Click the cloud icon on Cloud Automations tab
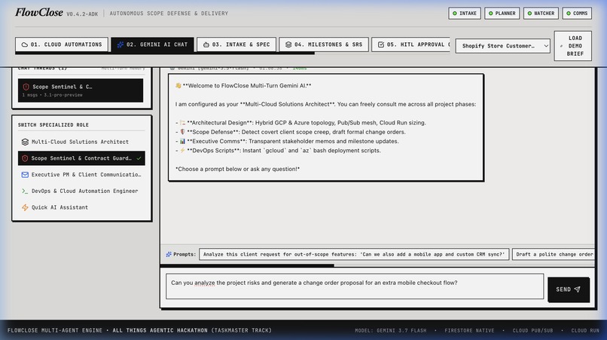 [x=25, y=44]
